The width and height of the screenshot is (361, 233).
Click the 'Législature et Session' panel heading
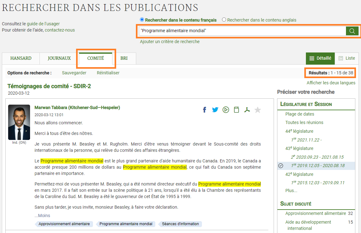[306, 104]
